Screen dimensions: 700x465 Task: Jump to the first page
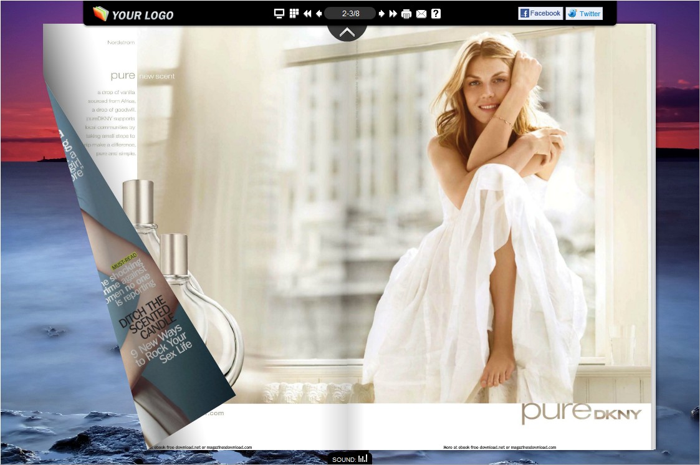click(x=307, y=14)
